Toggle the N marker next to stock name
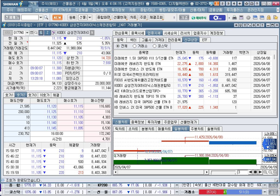The width and height of the screenshot is (280, 196). click(92, 32)
